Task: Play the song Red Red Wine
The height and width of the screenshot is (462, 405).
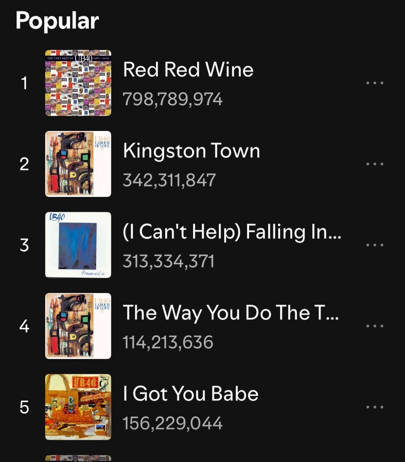Action: 188,70
